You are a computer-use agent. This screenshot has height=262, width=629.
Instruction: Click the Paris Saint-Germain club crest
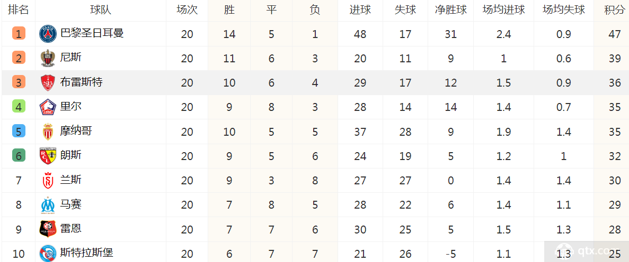pos(48,34)
